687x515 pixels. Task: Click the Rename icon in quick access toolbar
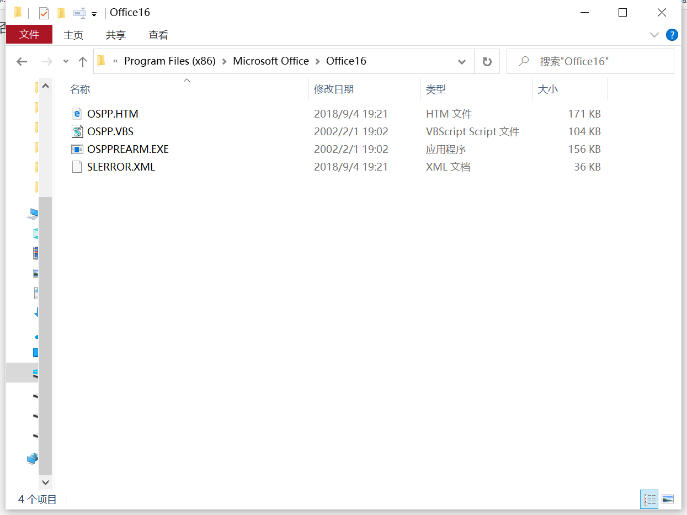[x=79, y=13]
